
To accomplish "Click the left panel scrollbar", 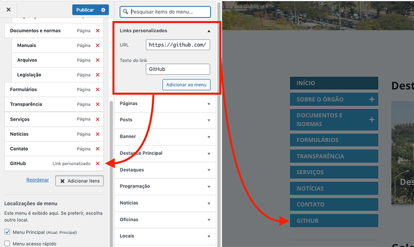I will click(111, 174).
